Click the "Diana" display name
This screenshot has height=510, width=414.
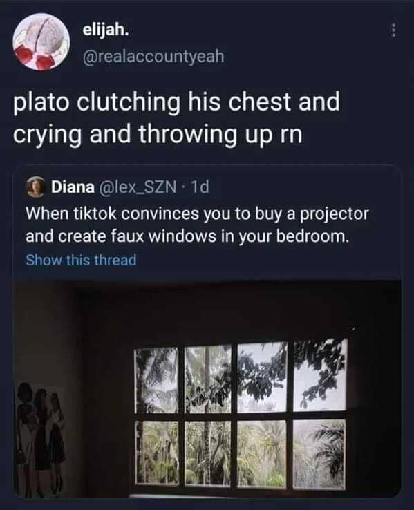point(73,187)
